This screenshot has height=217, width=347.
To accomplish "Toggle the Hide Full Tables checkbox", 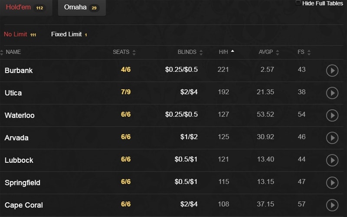I will (x=298, y=3).
